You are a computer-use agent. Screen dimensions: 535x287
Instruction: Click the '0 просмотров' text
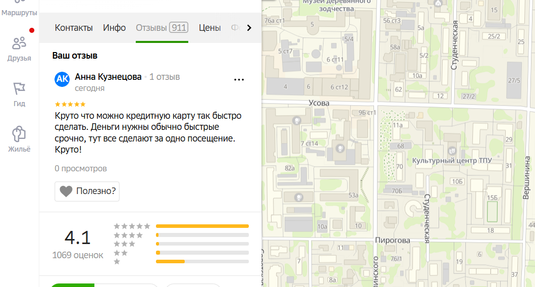tap(81, 168)
